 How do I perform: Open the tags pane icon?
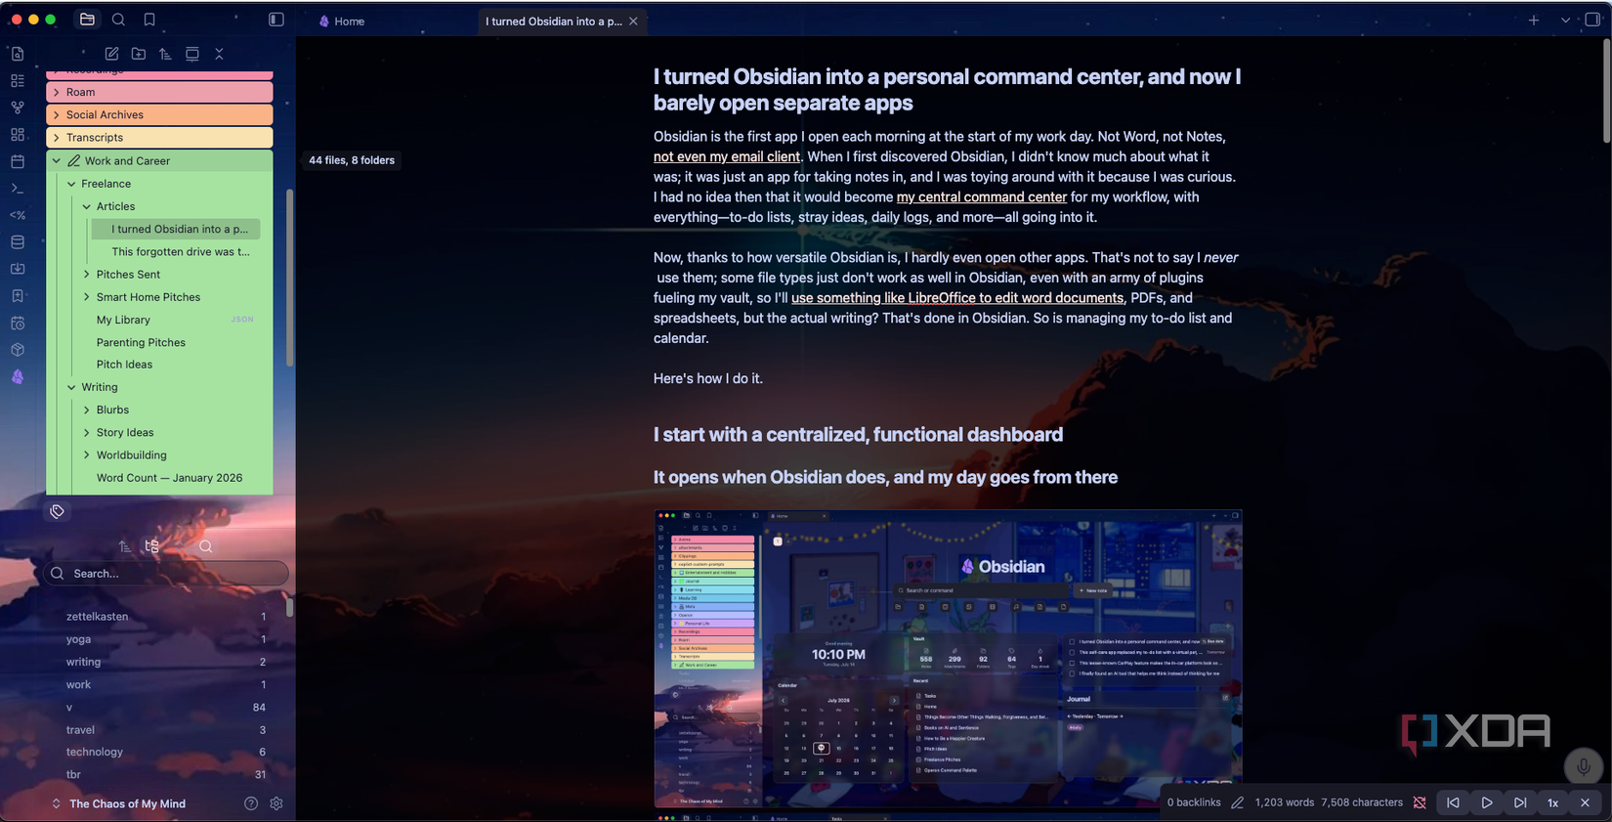58,511
